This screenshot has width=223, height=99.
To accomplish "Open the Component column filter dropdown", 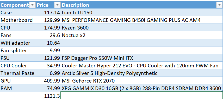I will pos(32,5).
